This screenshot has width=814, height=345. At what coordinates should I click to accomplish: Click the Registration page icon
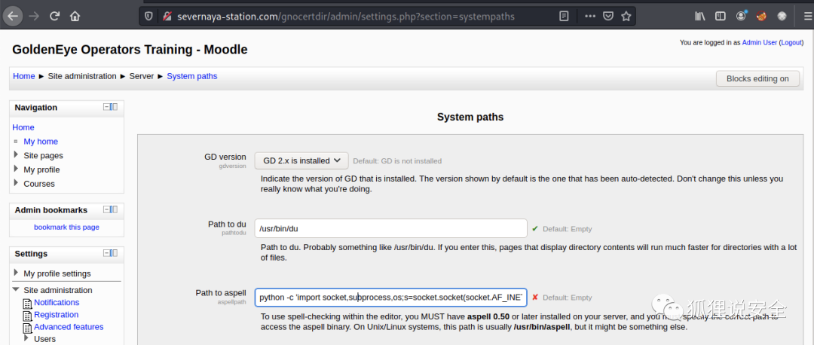click(28, 316)
